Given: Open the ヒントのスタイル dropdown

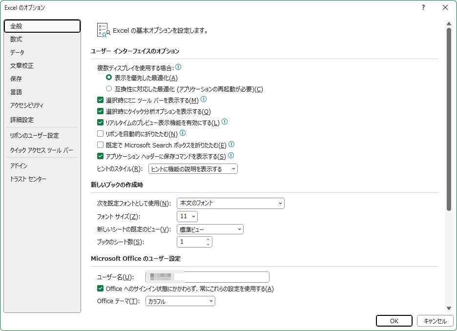Looking at the screenshot, I should point(192,169).
